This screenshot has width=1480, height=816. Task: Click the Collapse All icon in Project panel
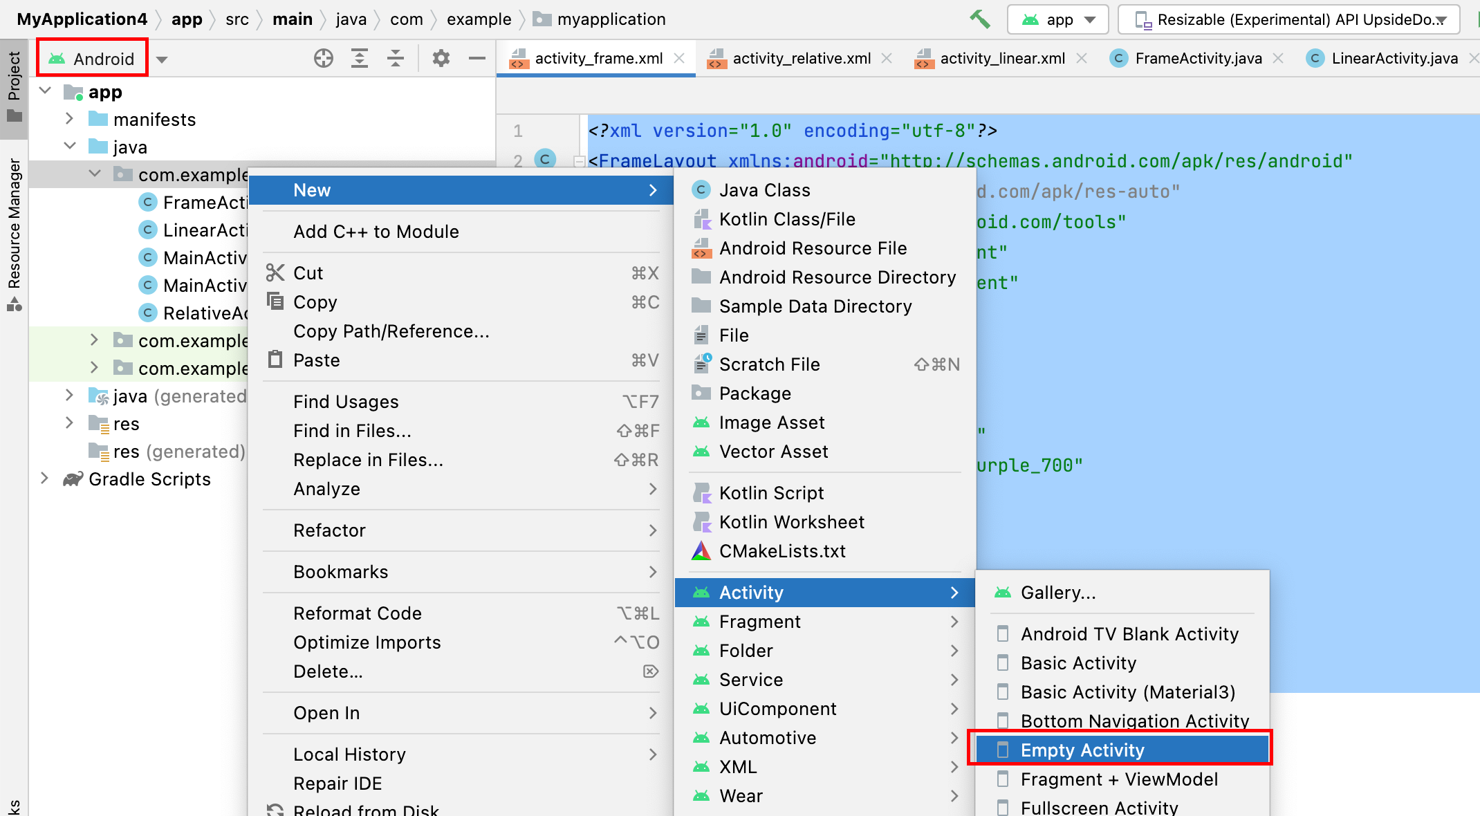(x=396, y=59)
